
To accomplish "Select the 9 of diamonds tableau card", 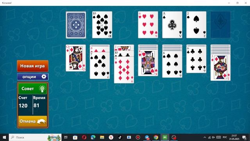I will click(x=124, y=70).
